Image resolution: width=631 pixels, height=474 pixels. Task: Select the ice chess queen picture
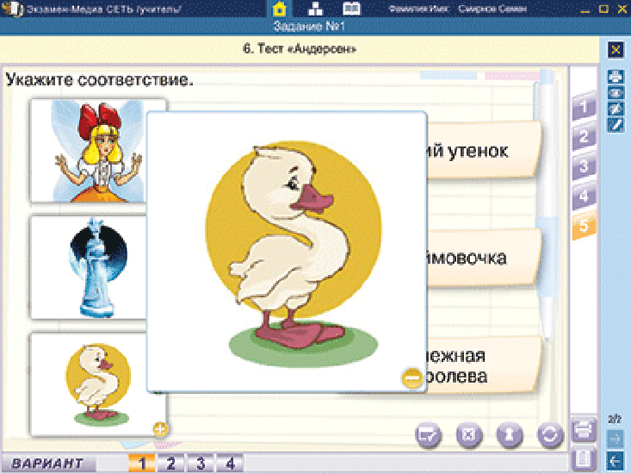coord(90,268)
